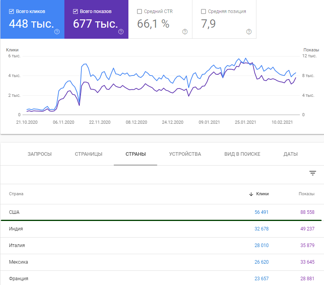324x285 pixels.
Task: Open the table filter icon
Action: pyautogui.click(x=313, y=173)
